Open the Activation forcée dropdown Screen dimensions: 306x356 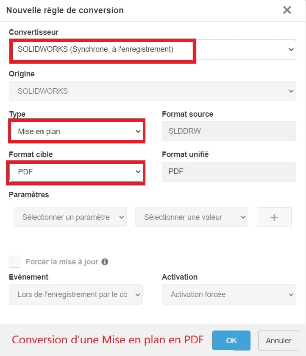229,294
